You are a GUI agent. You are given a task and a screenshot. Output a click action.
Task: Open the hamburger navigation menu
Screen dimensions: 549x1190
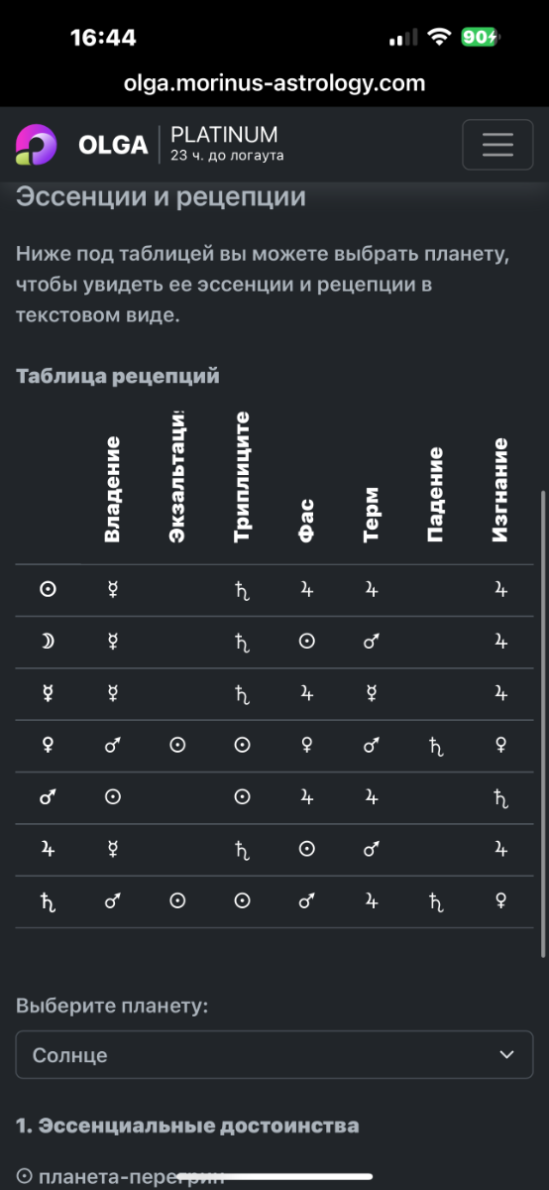(x=497, y=145)
